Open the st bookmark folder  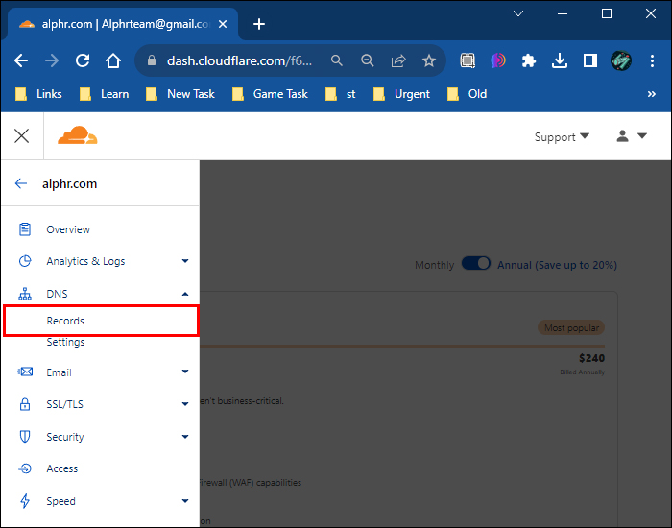coord(340,94)
